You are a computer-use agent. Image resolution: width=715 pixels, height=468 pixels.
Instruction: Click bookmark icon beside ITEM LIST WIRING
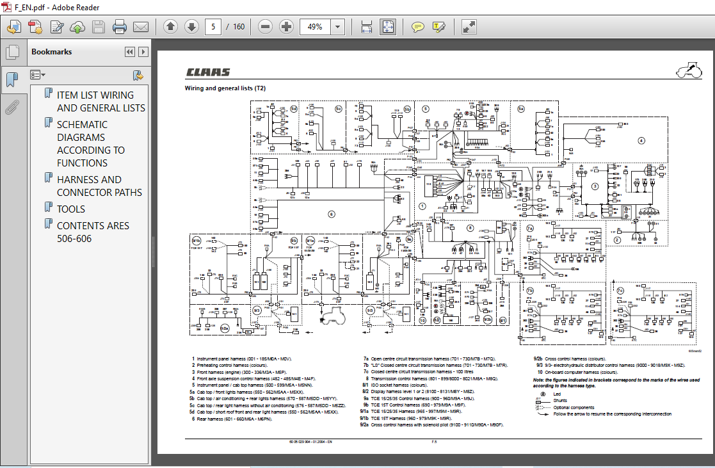pyautogui.click(x=49, y=93)
